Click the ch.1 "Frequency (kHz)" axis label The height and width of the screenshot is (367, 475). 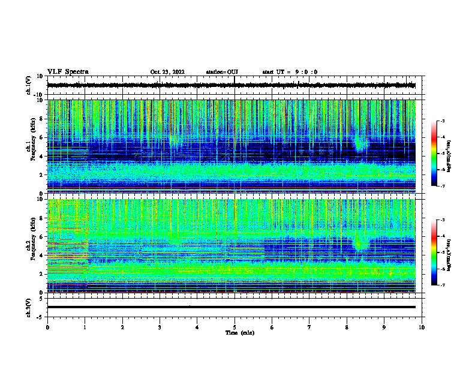(33, 140)
